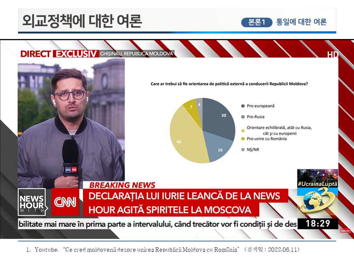Click the Pro-unire cu România legend dot
Image resolution: width=354 pixels, height=265 pixels.
243,139
